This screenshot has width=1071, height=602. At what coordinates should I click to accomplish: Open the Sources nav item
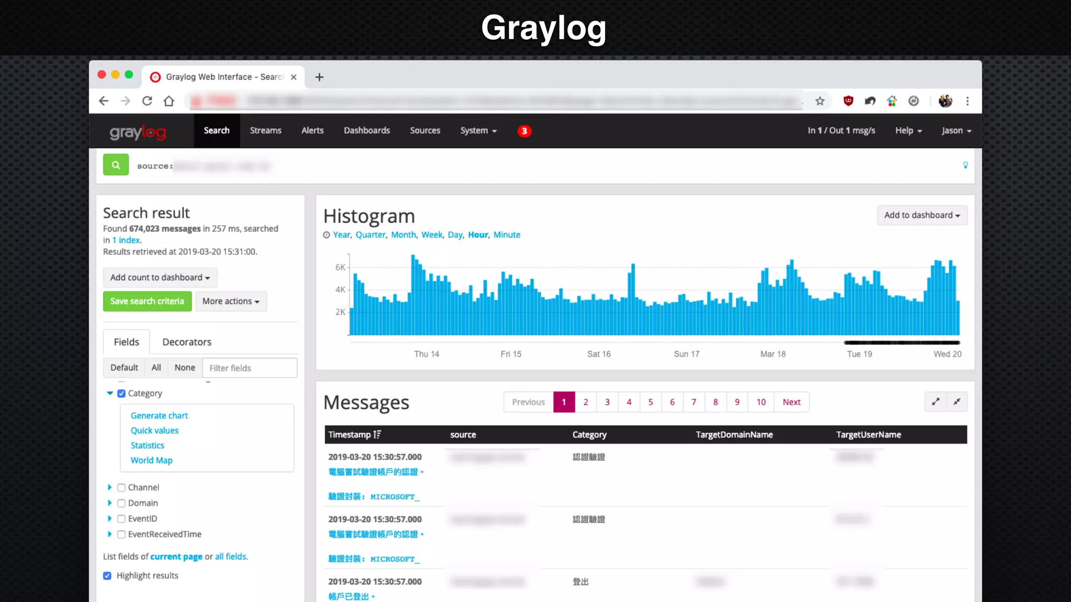[425, 131]
